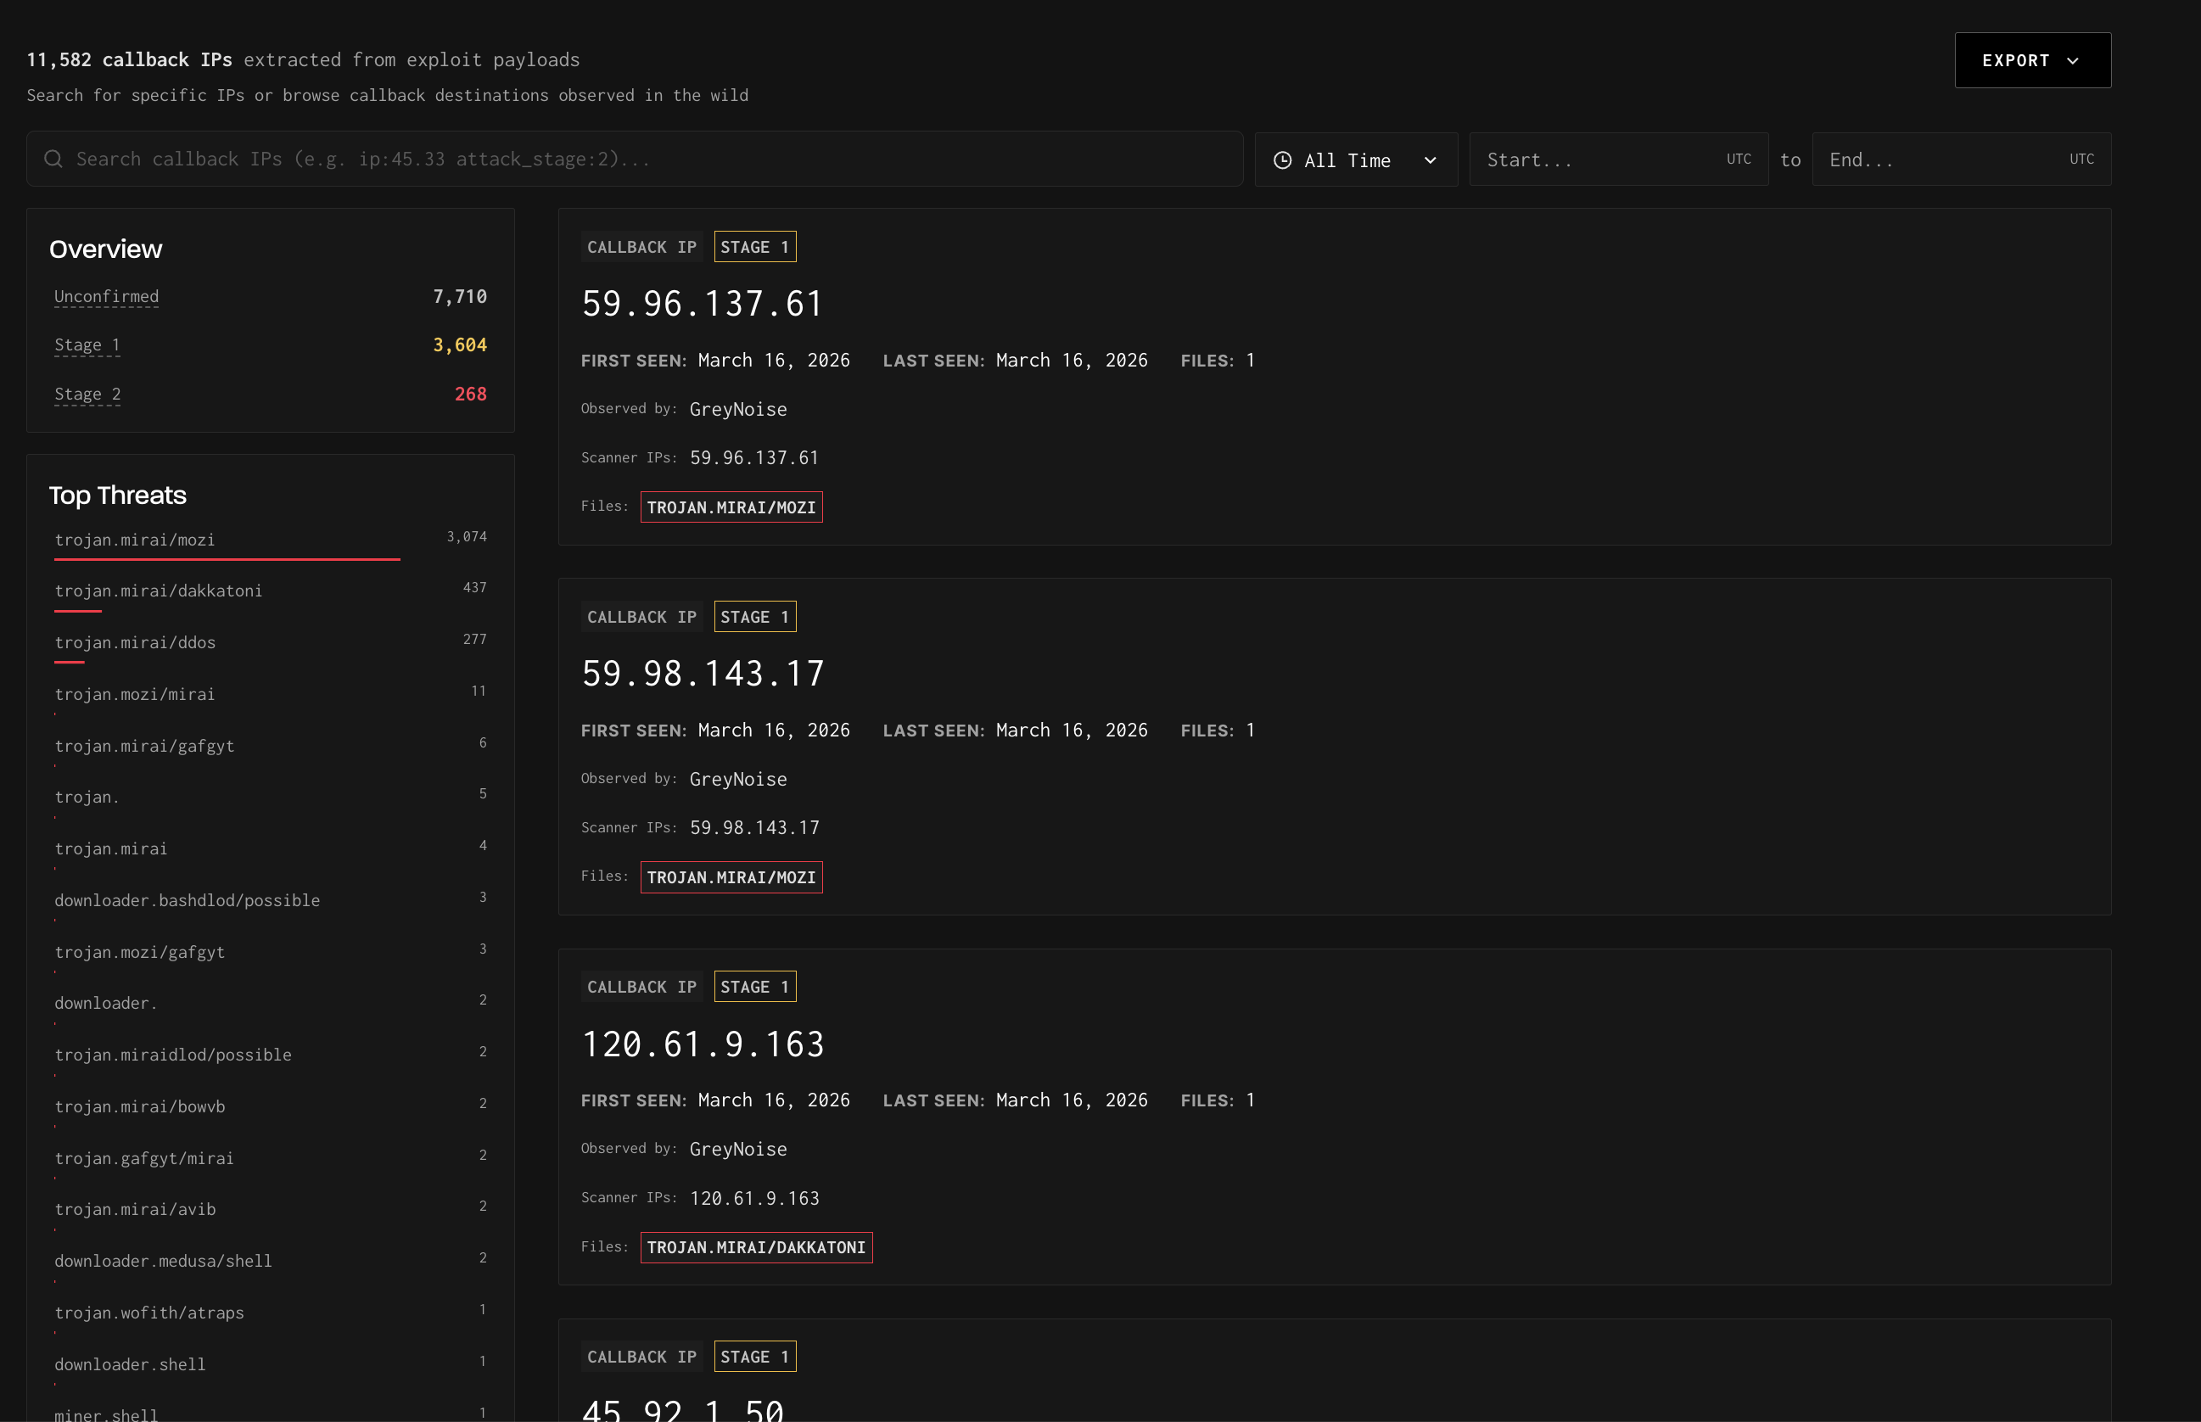This screenshot has height=1422, width=2201.
Task: Filter by Stage 2 in the Overview
Action: click(87, 395)
